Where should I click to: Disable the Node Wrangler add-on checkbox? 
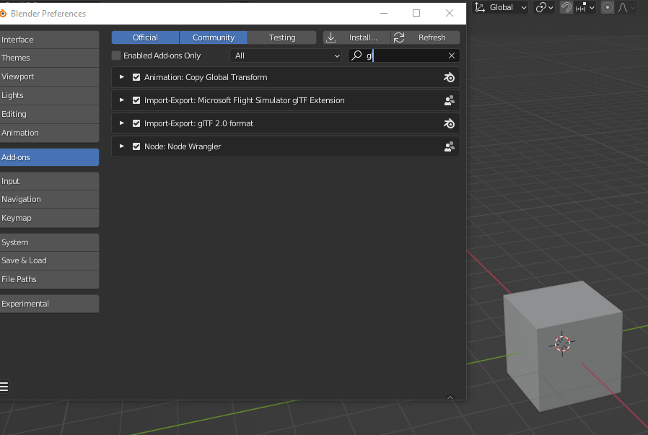(x=136, y=146)
